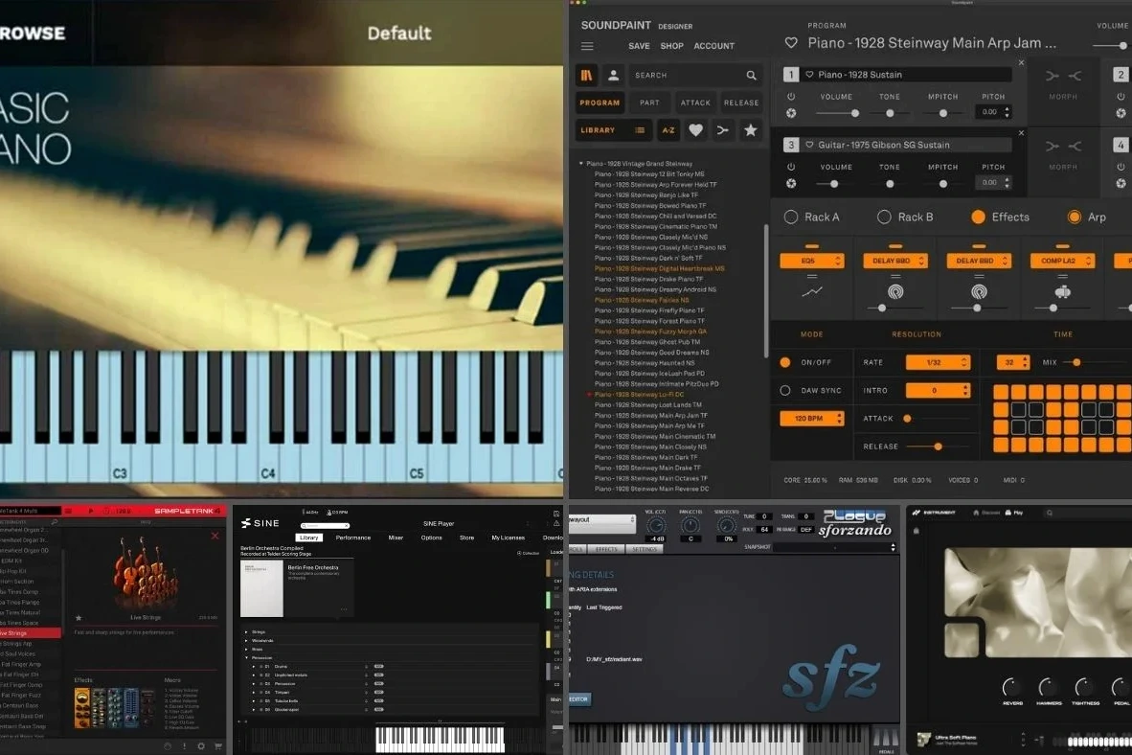This screenshot has width=1132, height=755.
Task: Toggle power for Piano - 1928 Sustain part
Action: tap(791, 96)
